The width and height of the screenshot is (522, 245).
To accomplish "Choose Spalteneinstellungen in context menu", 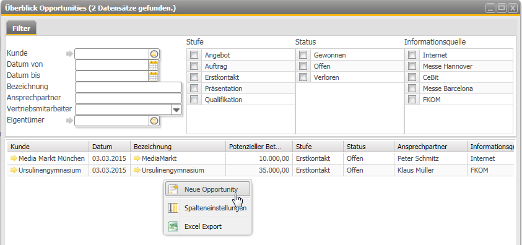I will [207, 208].
